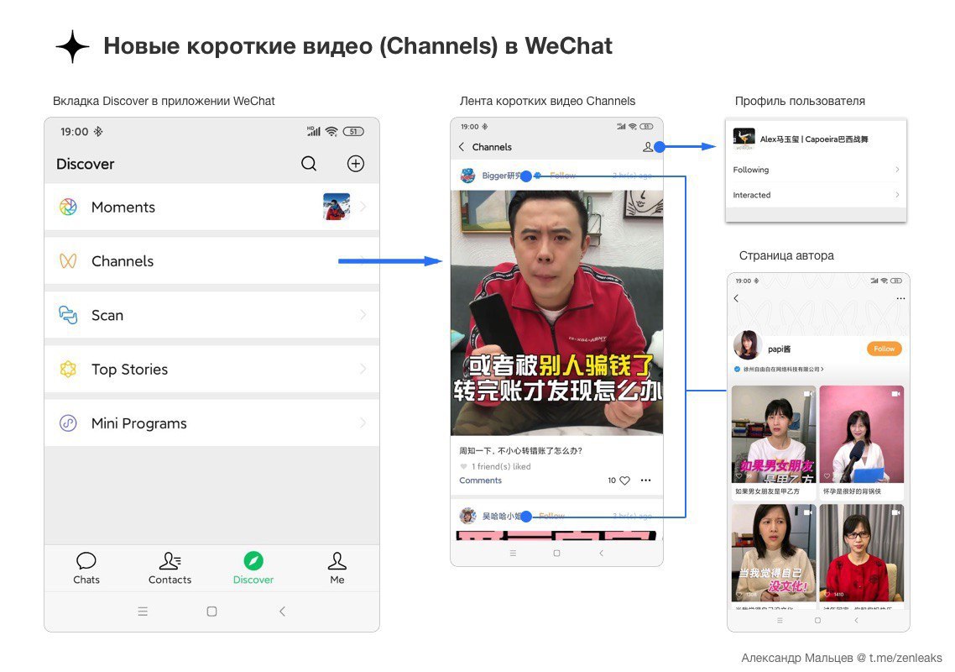The width and height of the screenshot is (955, 672).
Task: Tap the papi author avatar
Action: click(748, 345)
